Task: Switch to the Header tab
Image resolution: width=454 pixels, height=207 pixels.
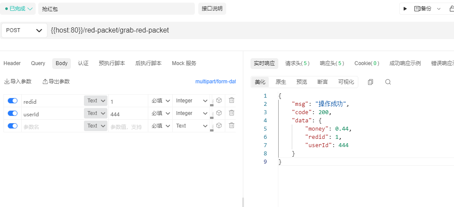Action: pyautogui.click(x=12, y=63)
